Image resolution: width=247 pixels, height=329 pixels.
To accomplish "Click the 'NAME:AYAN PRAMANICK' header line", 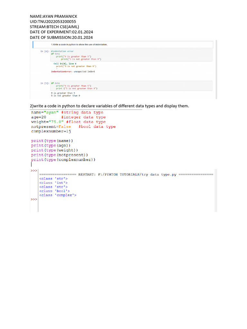I will [53, 16].
